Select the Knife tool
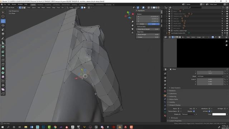 coord(3,64)
